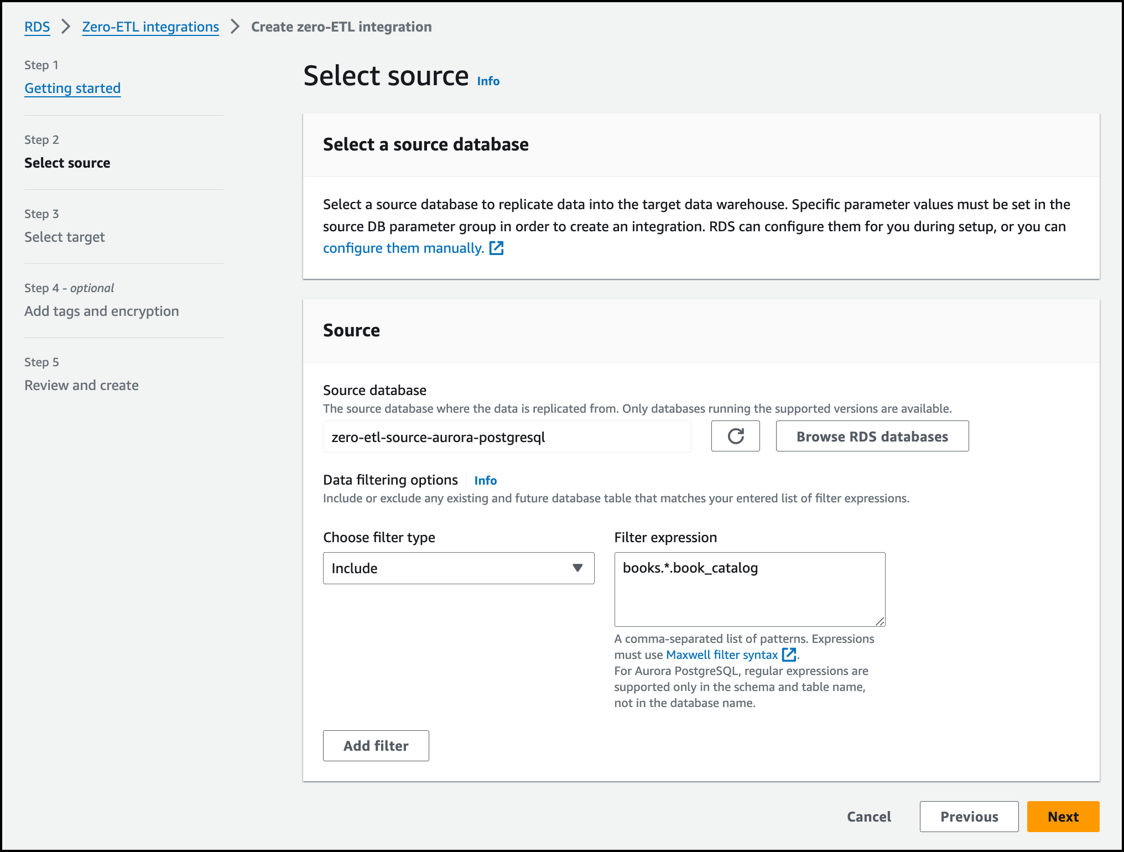Go to RDS breadcrumb link
Viewport: 1124px width, 852px height.
[x=37, y=27]
